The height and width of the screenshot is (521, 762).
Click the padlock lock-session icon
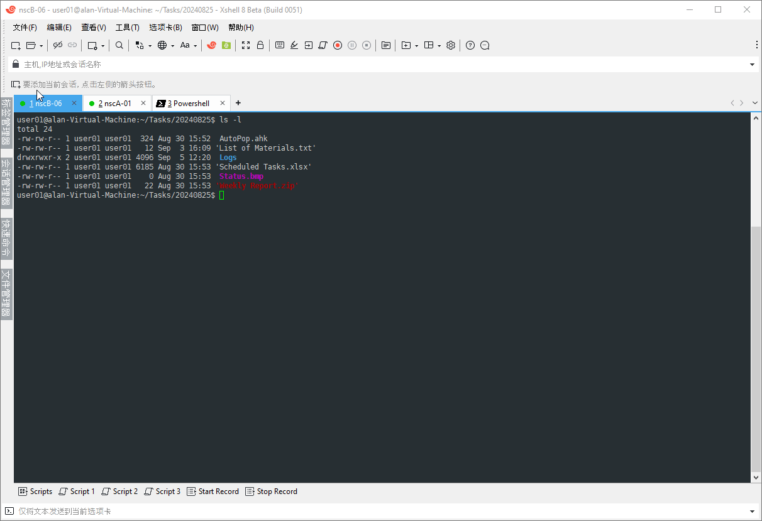click(x=260, y=45)
